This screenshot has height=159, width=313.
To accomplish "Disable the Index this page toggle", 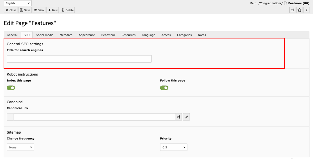I will (x=11, y=88).
